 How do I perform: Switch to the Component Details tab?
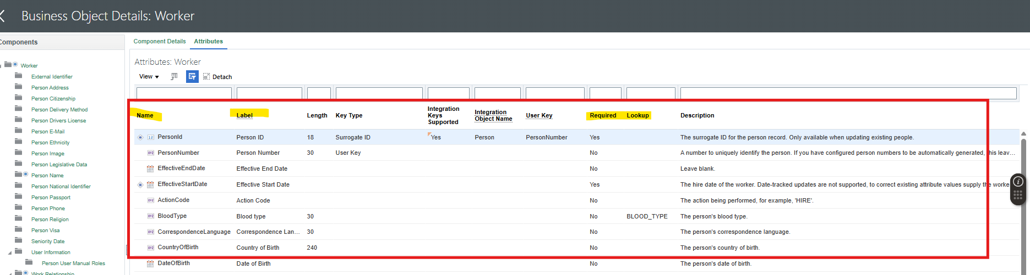point(160,41)
